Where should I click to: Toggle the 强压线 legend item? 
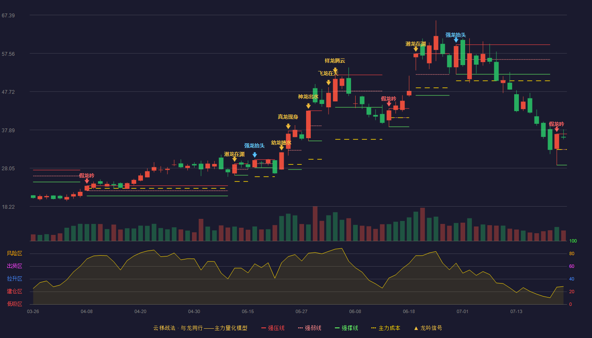(273, 328)
